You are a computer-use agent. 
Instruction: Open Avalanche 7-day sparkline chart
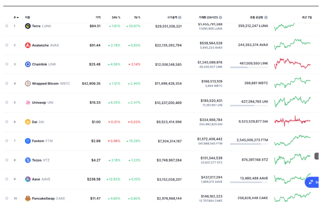click(292, 44)
